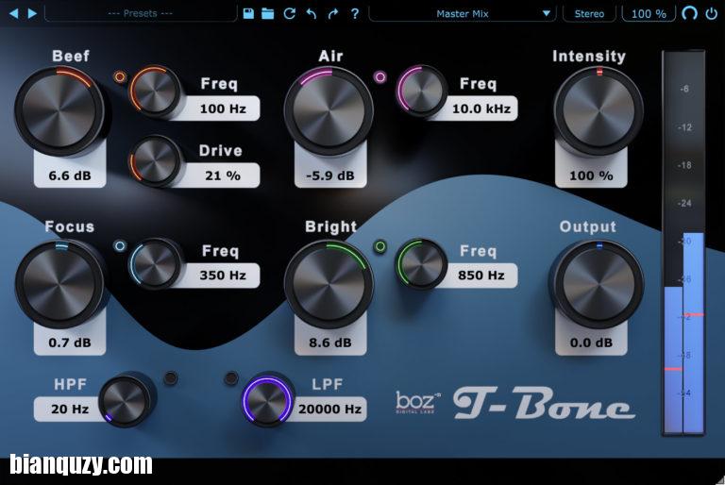Click the boz Digital Labs logo
Viewport: 725px width, 485px height.
click(x=417, y=402)
